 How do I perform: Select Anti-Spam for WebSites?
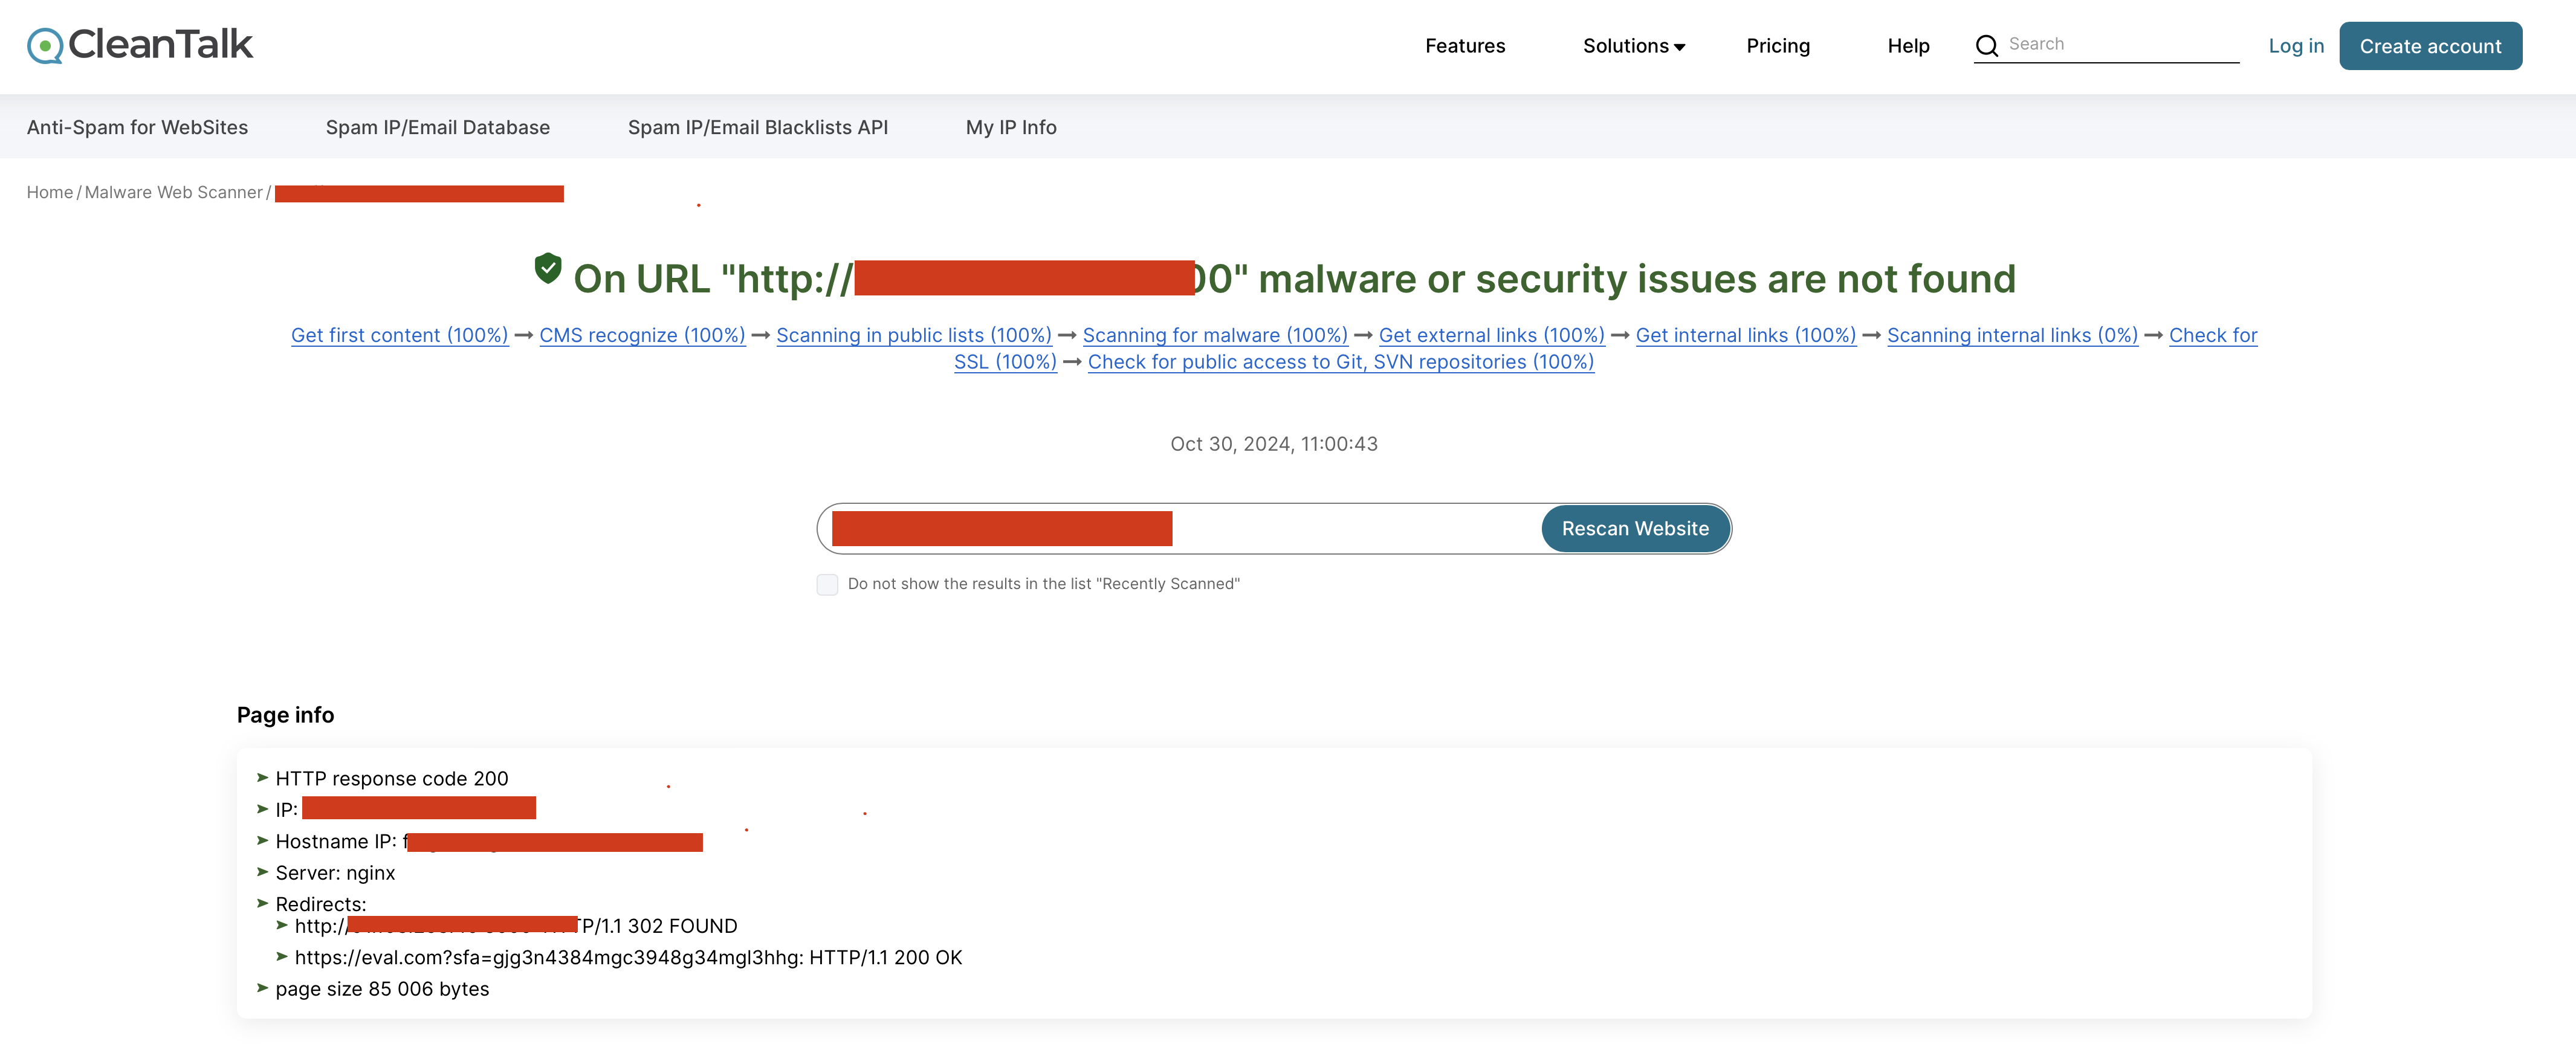[137, 127]
